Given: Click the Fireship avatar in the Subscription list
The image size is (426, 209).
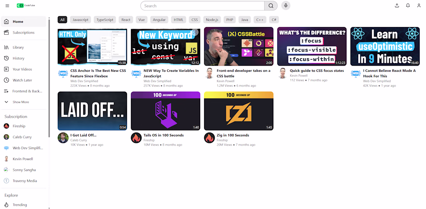Looking at the screenshot, I should 7,126.
